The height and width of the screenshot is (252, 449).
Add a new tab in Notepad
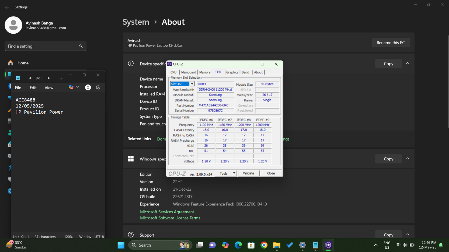[61, 78]
